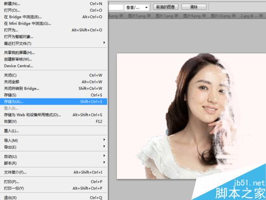Expand the 脚本(R) submenu

53,163
